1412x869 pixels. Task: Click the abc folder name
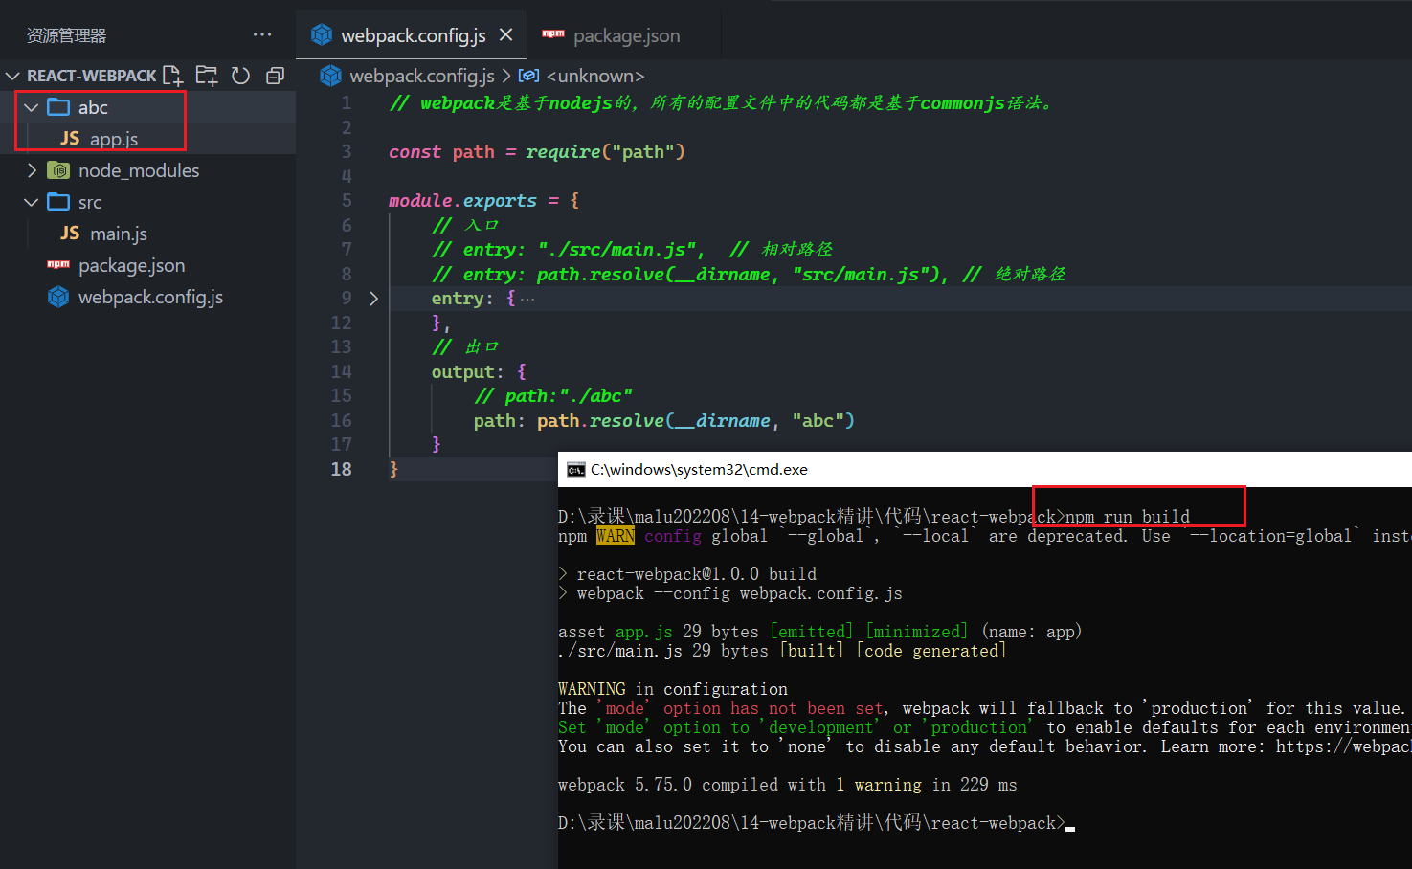(x=93, y=107)
